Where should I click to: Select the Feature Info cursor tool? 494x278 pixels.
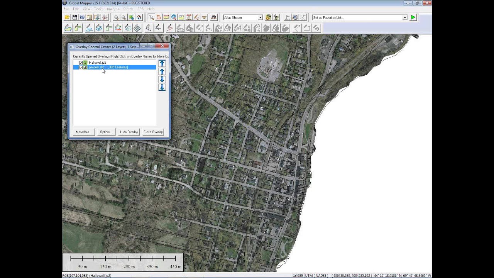[x=174, y=17]
